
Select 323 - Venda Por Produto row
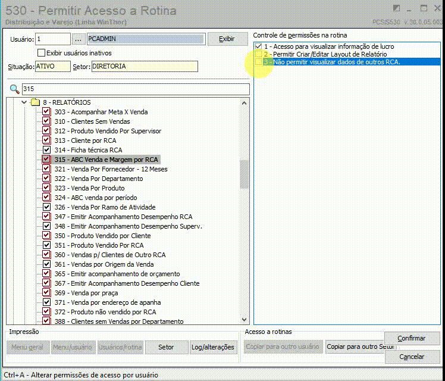coord(89,188)
